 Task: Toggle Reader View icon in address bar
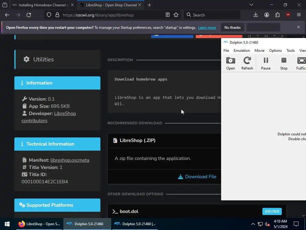coord(167,15)
